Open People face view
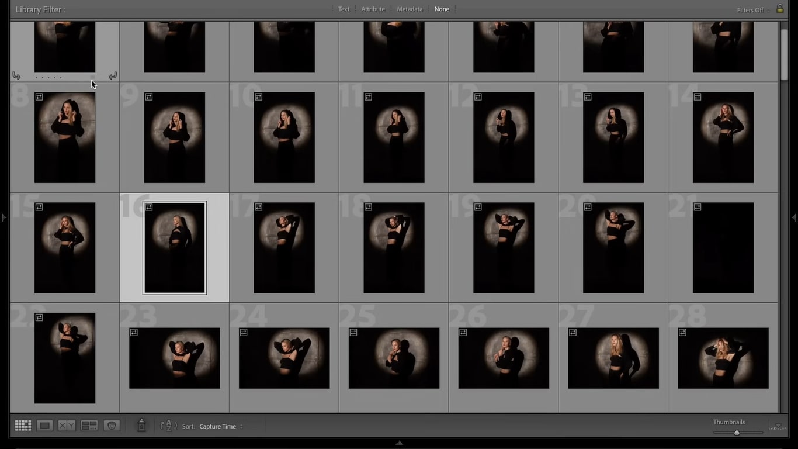Image resolution: width=798 pixels, height=449 pixels. (x=112, y=426)
